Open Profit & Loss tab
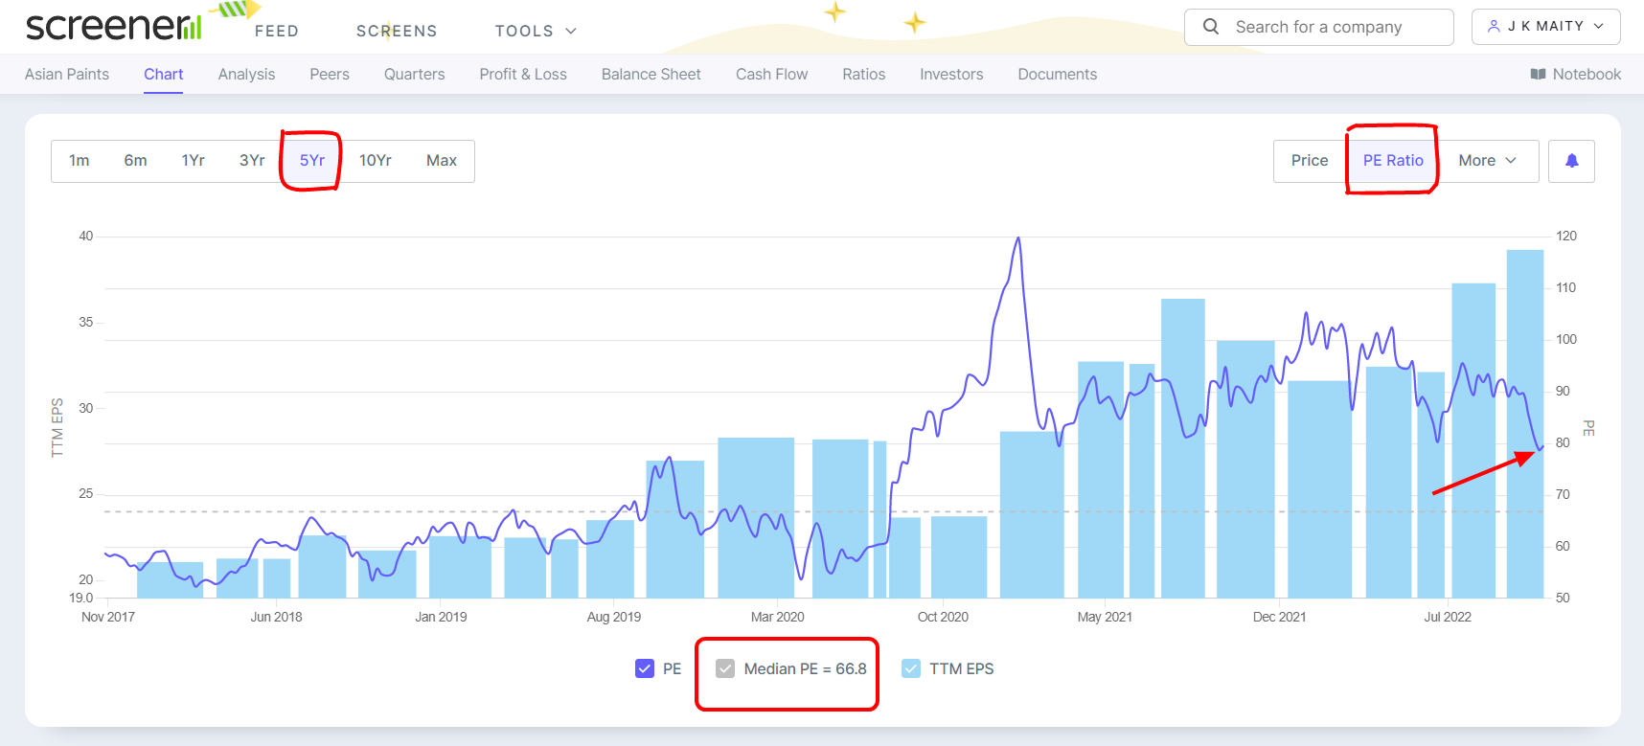The width and height of the screenshot is (1644, 746). 523,75
